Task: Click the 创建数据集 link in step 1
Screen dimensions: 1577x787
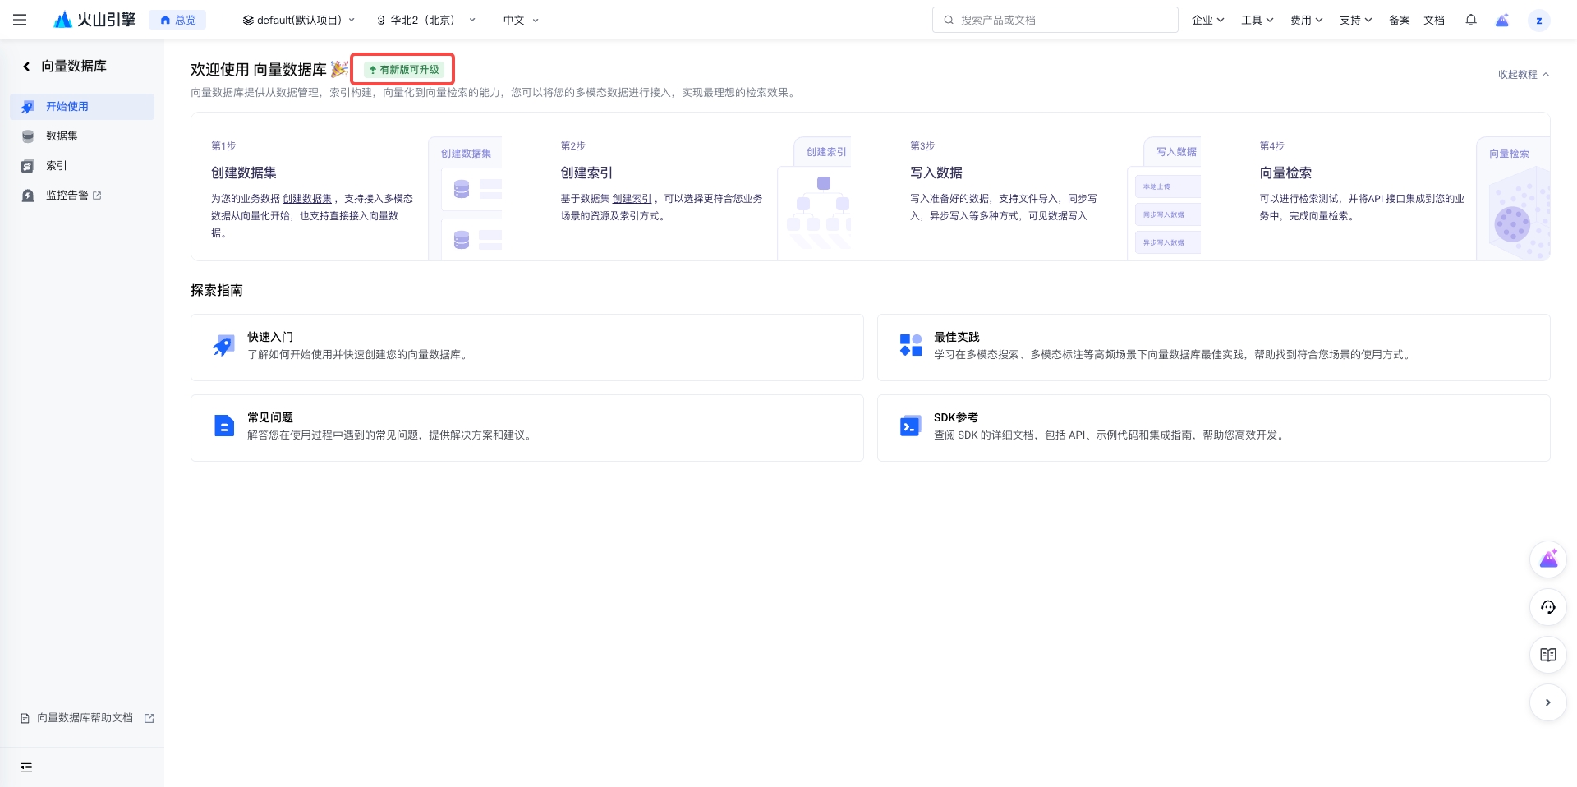Action: (307, 199)
